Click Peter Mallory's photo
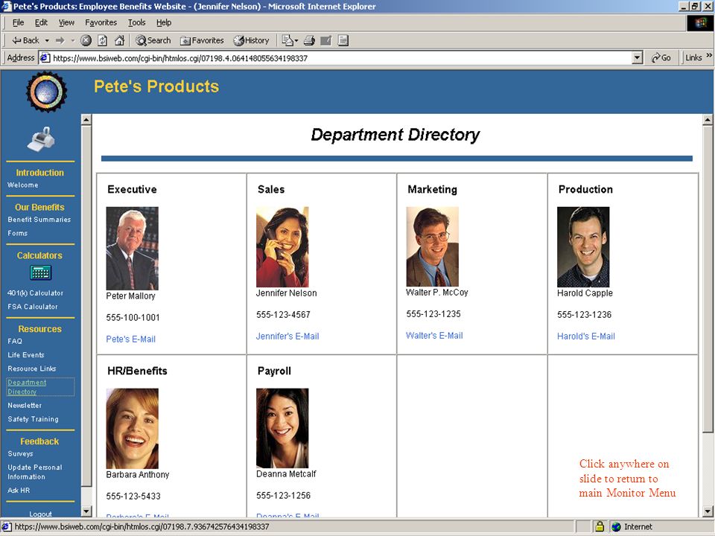The width and height of the screenshot is (715, 536). (133, 249)
